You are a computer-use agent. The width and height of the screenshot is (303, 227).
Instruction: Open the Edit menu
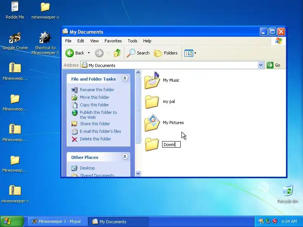tap(81, 41)
